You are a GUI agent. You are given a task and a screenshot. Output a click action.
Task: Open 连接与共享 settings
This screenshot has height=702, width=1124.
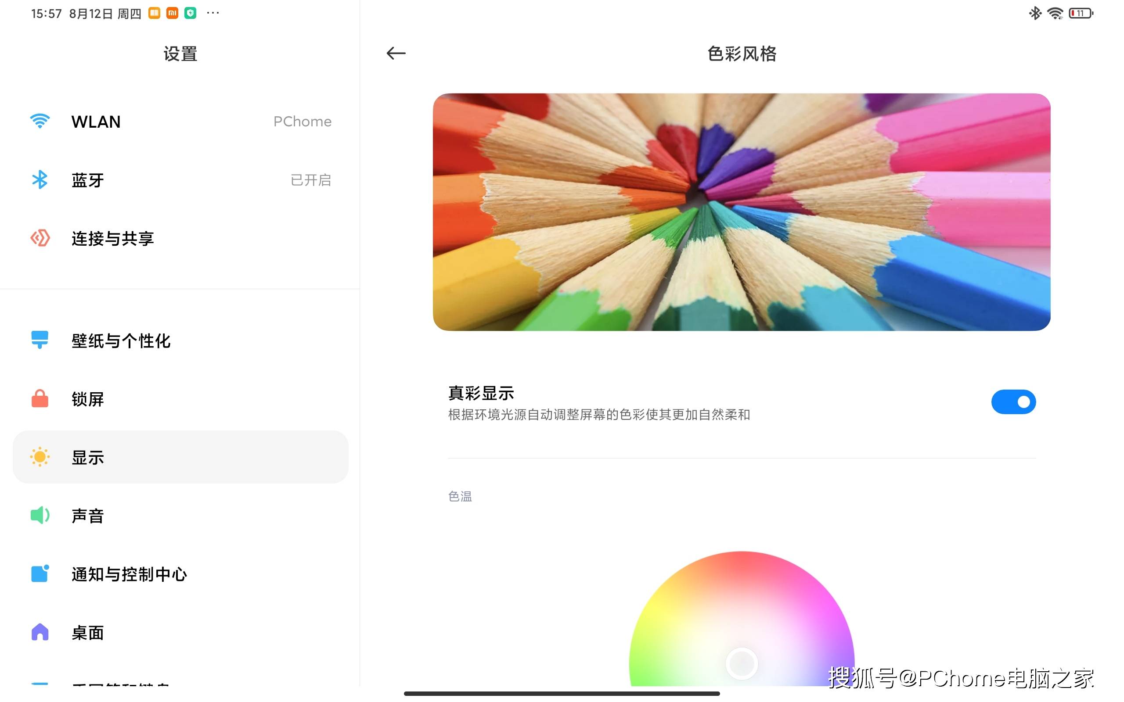point(180,238)
